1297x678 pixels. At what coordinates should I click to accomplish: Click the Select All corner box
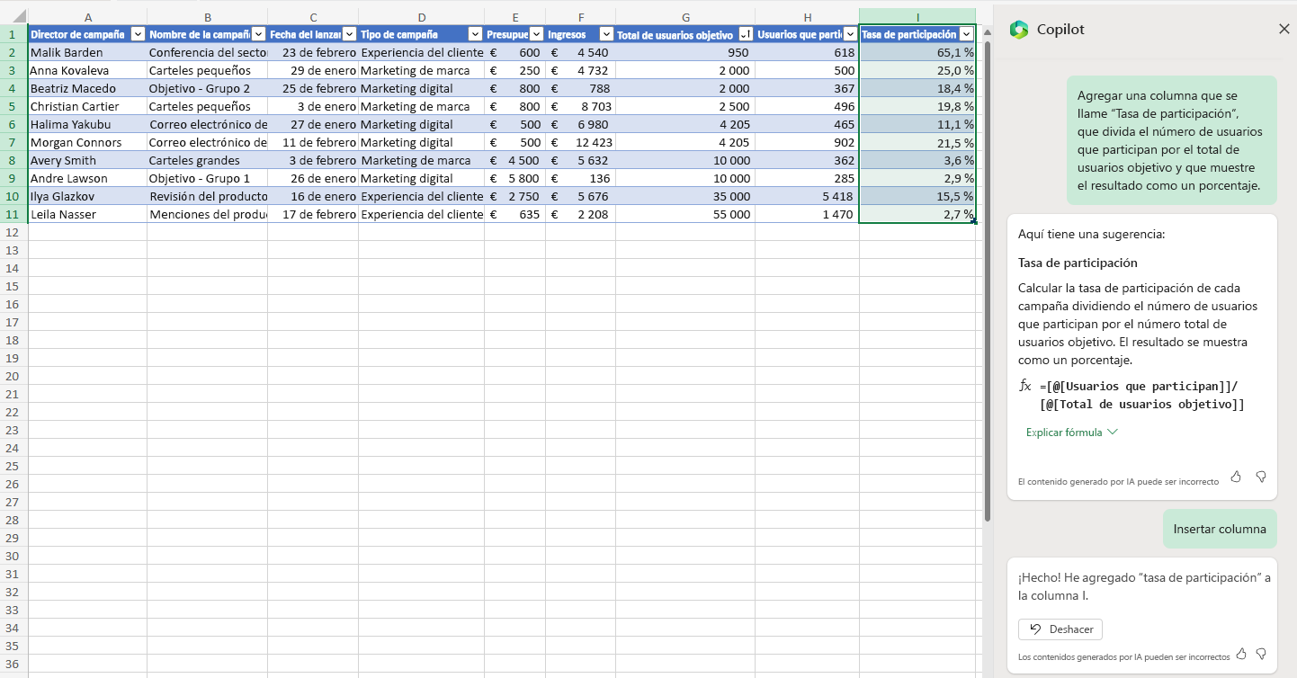coord(13,17)
